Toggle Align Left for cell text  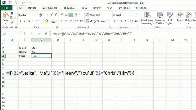62,21
